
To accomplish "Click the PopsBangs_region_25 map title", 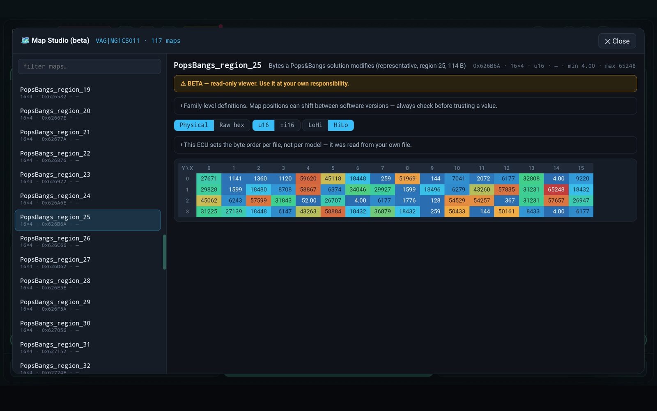I will click(217, 65).
